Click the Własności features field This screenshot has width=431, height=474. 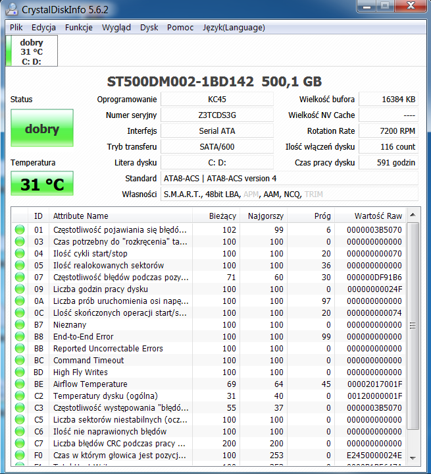290,194
